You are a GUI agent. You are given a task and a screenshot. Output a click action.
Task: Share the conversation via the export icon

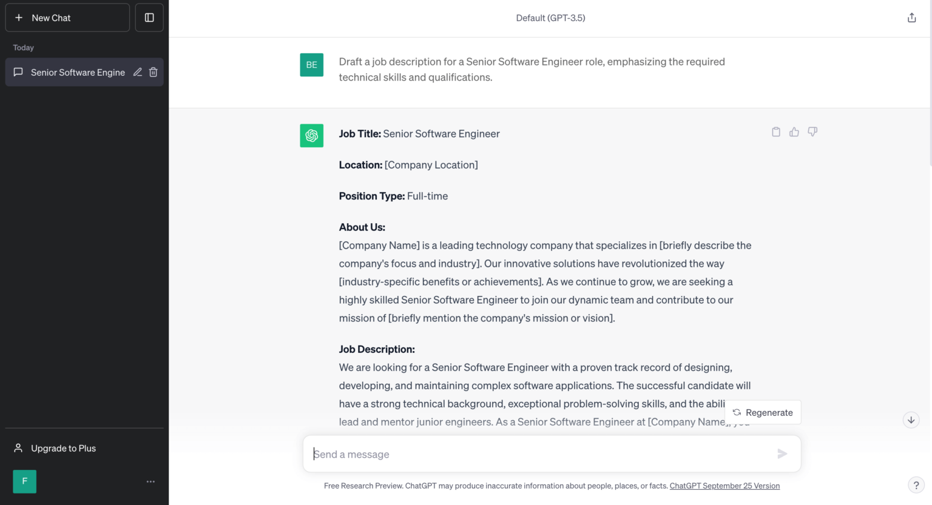point(911,18)
